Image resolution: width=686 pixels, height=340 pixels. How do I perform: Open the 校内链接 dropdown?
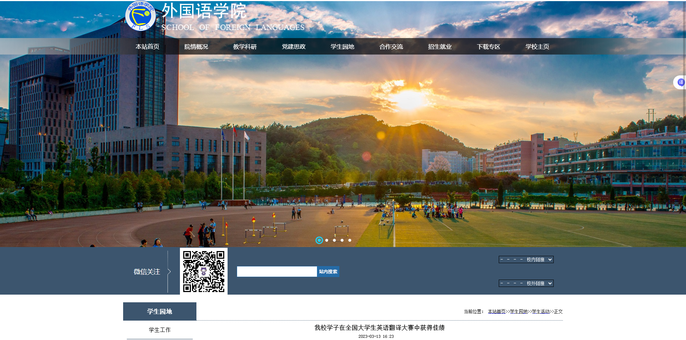tap(526, 259)
